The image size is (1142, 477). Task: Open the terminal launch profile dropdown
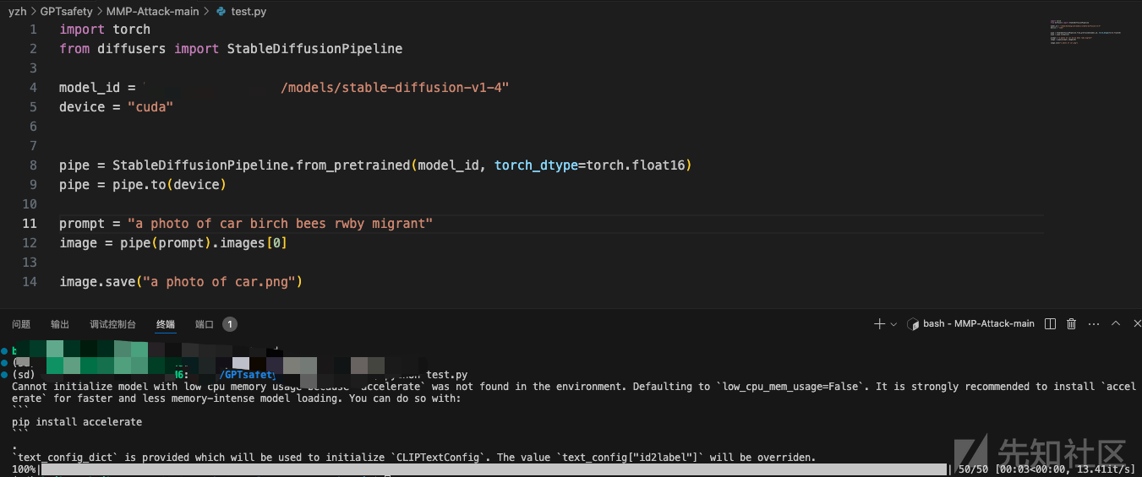tap(893, 324)
